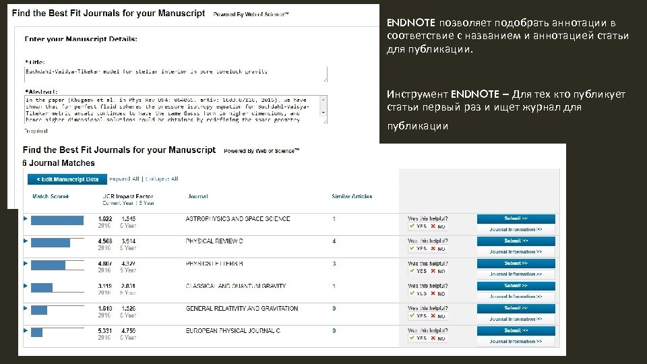The width and height of the screenshot is (647, 364).
Task: Mark European Physical Journal C as helpful YES
Action: (x=418, y=338)
